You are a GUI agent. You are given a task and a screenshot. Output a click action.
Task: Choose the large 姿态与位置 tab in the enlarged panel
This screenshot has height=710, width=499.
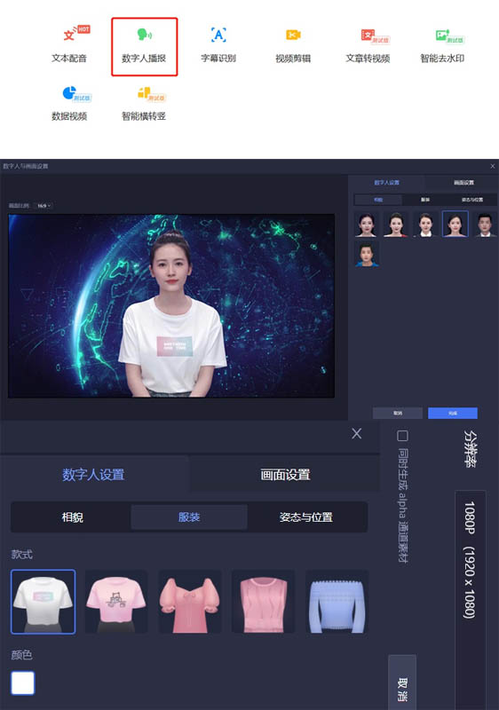tap(306, 517)
